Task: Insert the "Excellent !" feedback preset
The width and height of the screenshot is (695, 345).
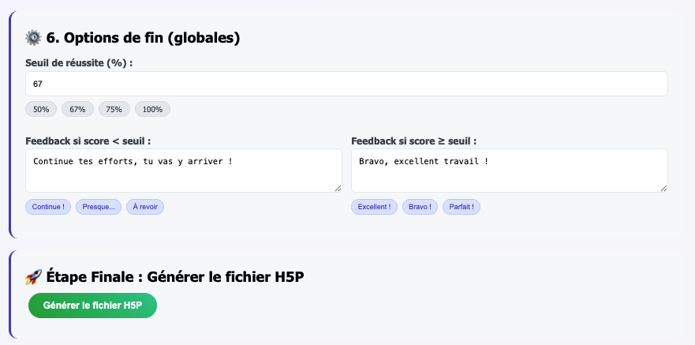Action: (x=374, y=207)
